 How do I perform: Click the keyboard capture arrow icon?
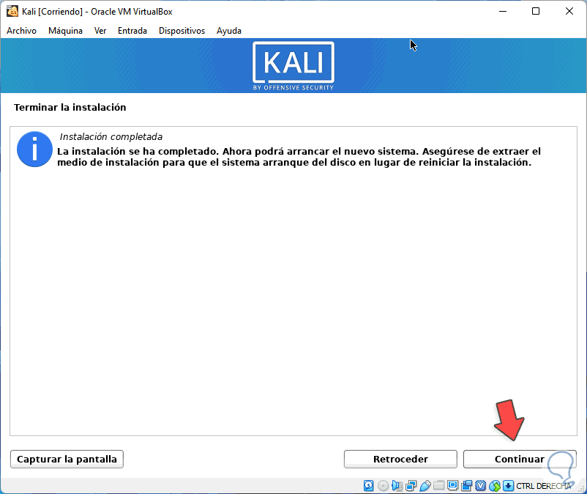[x=509, y=486]
